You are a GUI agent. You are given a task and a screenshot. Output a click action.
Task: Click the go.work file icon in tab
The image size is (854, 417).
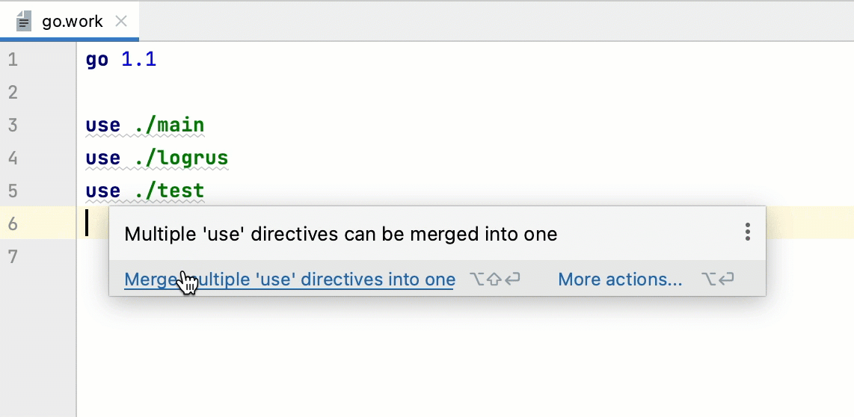click(24, 21)
